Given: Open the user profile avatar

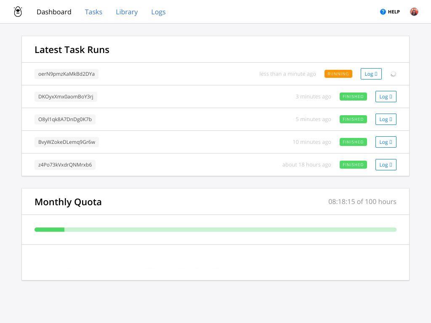Looking at the screenshot, I should [x=414, y=11].
